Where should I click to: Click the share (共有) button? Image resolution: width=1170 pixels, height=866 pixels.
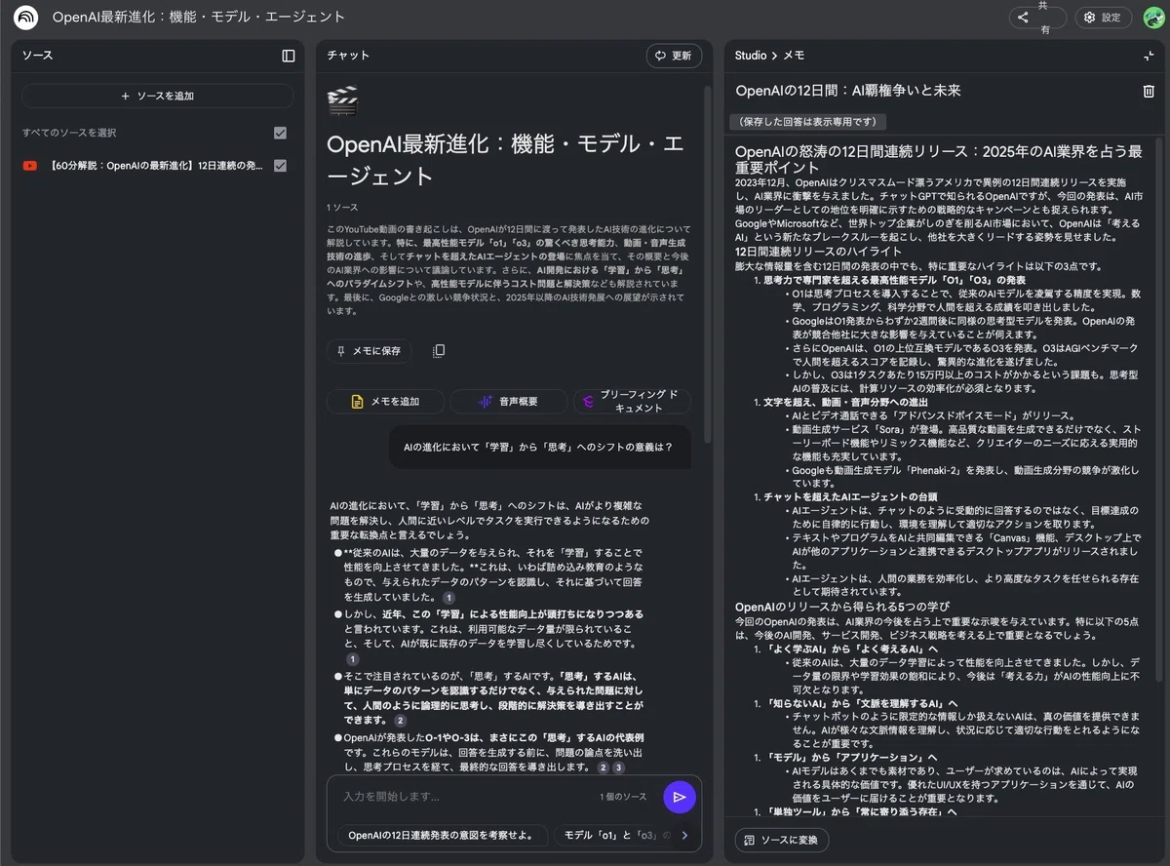1037,18
